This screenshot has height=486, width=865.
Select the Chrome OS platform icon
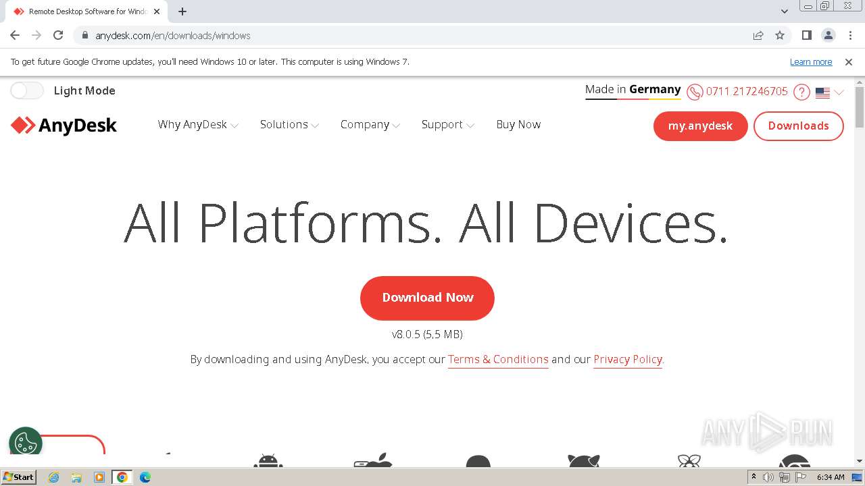[x=794, y=461]
